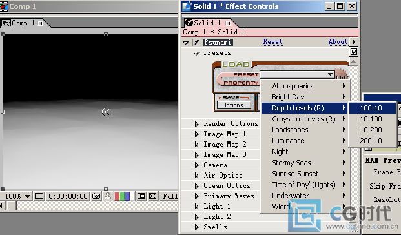
Task: Expand the Air Optics group
Action: click(x=196, y=176)
